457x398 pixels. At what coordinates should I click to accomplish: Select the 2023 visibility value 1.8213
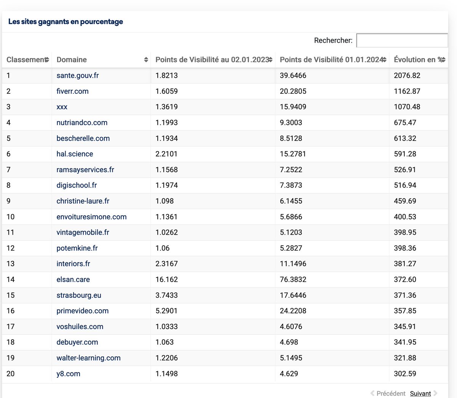click(166, 75)
